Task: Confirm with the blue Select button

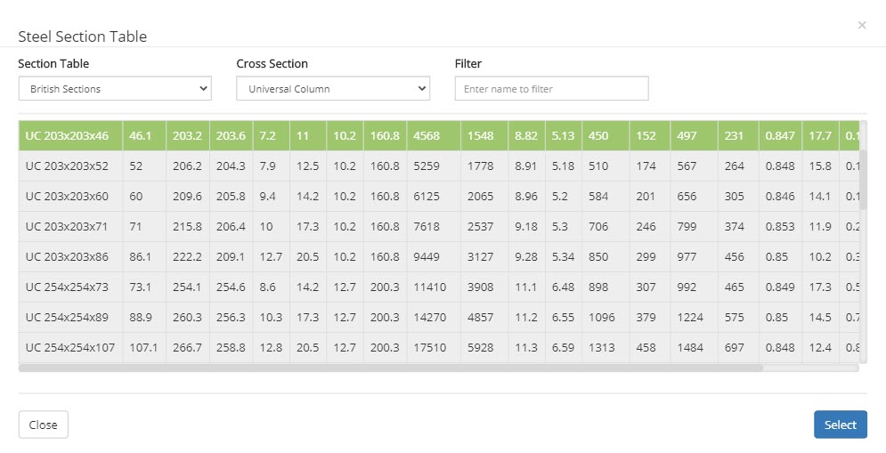Action: 840,425
